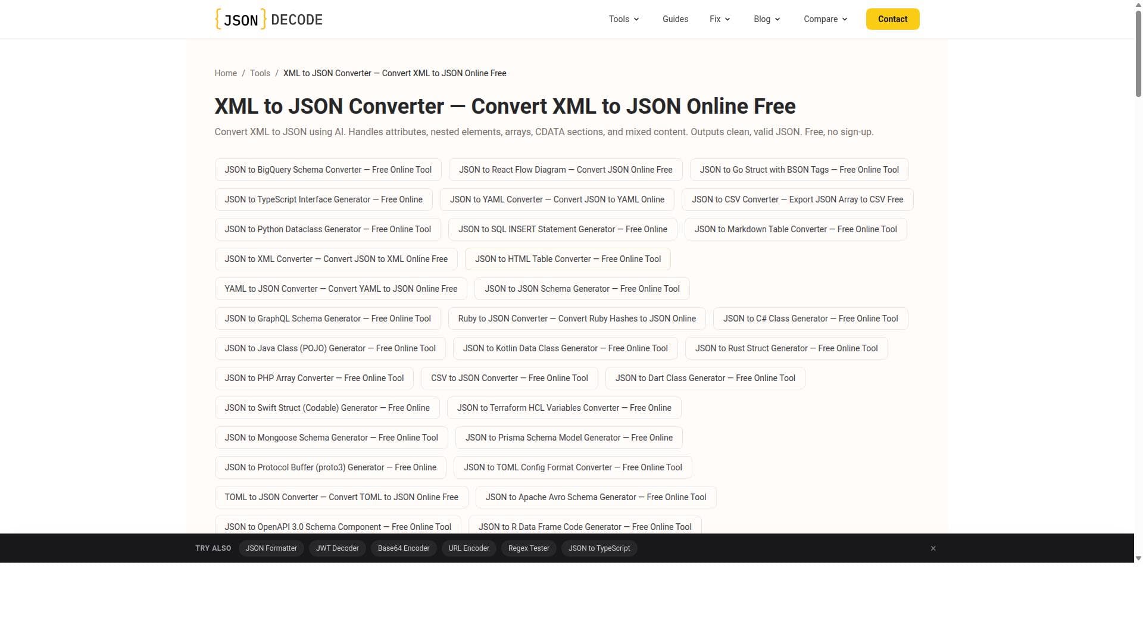Open JSON to JSON Schema Generator

coord(582,289)
